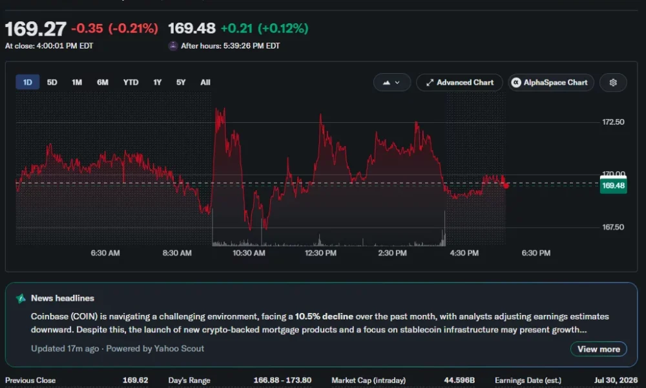
Task: Select the 1D time range tab
Action: 28,82
